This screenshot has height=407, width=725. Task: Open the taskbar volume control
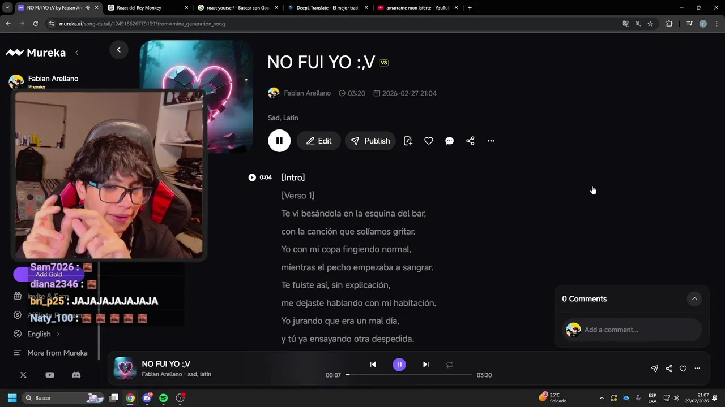point(676,398)
